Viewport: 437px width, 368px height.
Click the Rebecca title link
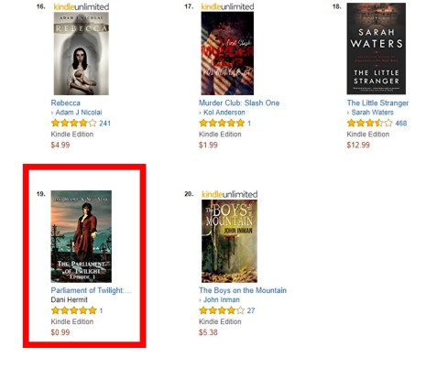click(66, 103)
